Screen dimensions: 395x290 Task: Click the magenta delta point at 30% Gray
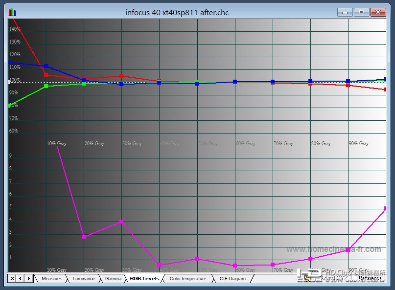[x=121, y=222]
